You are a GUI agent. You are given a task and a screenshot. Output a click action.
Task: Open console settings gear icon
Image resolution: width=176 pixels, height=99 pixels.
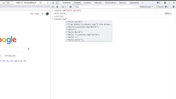tap(174, 7)
